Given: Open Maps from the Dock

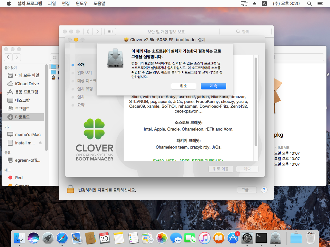Looking at the screenshot, I should point(147,238).
